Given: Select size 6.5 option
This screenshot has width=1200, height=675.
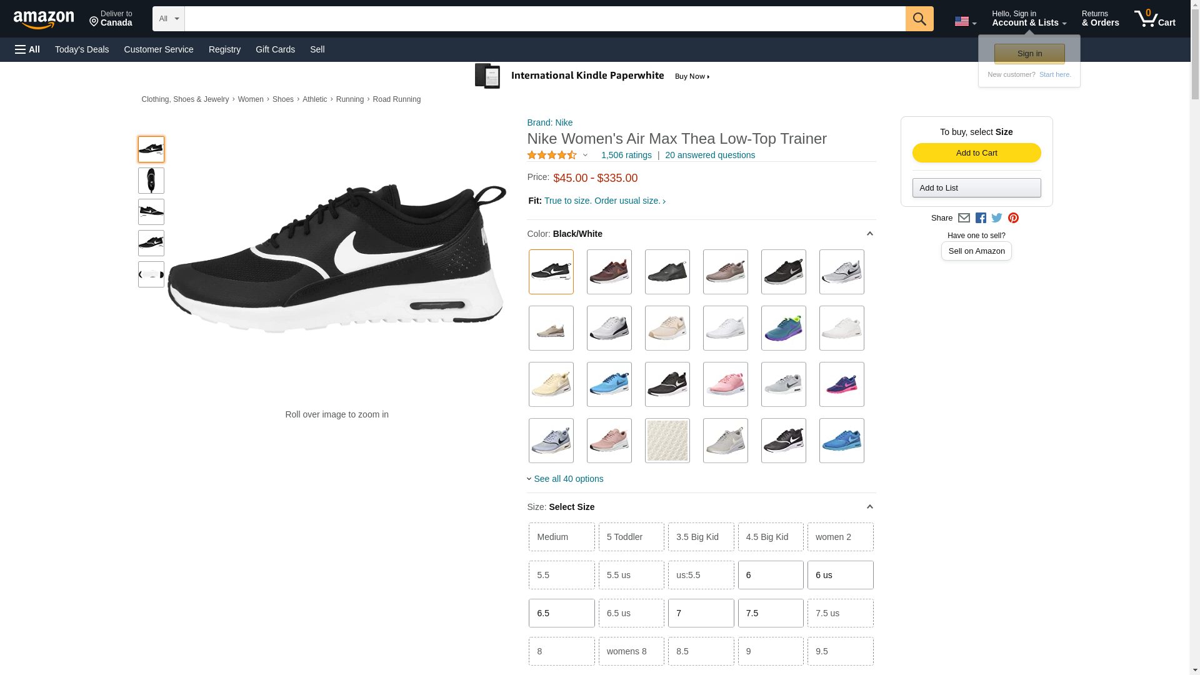Looking at the screenshot, I should click(561, 613).
